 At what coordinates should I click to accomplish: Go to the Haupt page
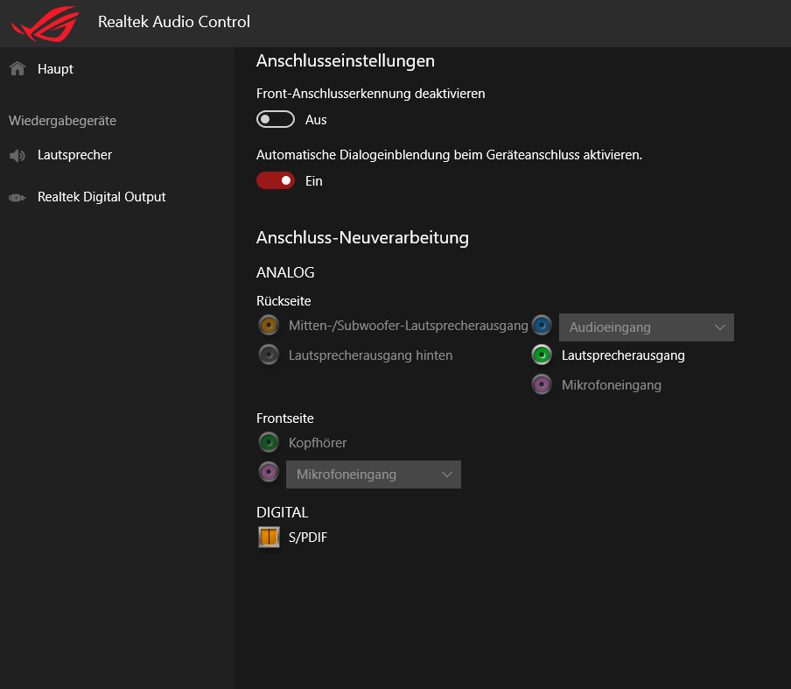55,69
